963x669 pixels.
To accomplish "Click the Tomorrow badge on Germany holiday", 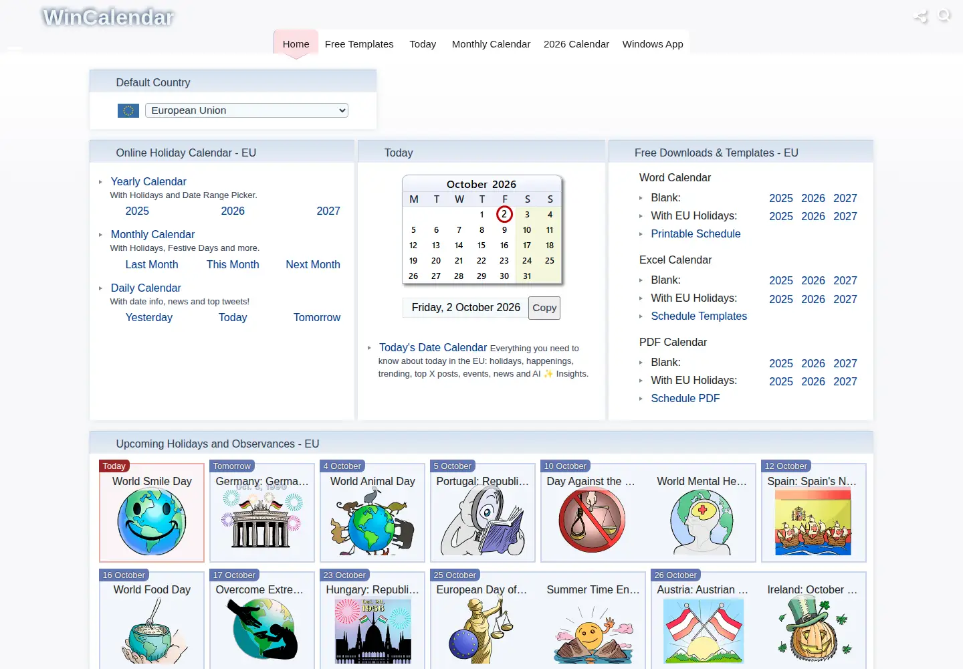I will click(231, 466).
